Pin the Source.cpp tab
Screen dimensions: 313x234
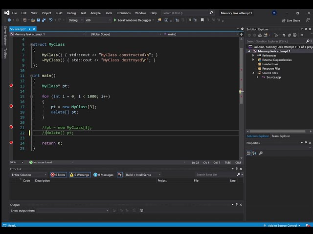(x=29, y=29)
